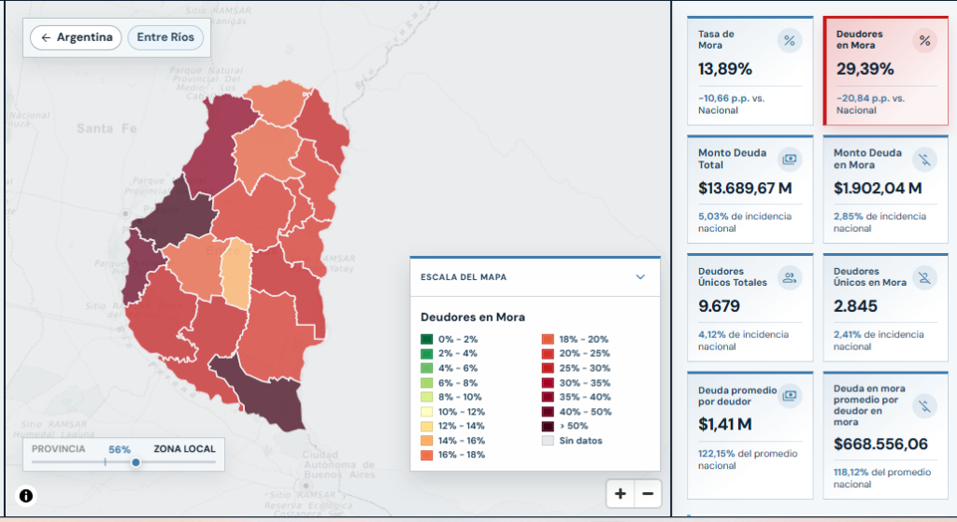This screenshot has height=522, width=957.
Task: Click the -20,84 p.p. vs. Nacional text
Action: tap(870, 105)
